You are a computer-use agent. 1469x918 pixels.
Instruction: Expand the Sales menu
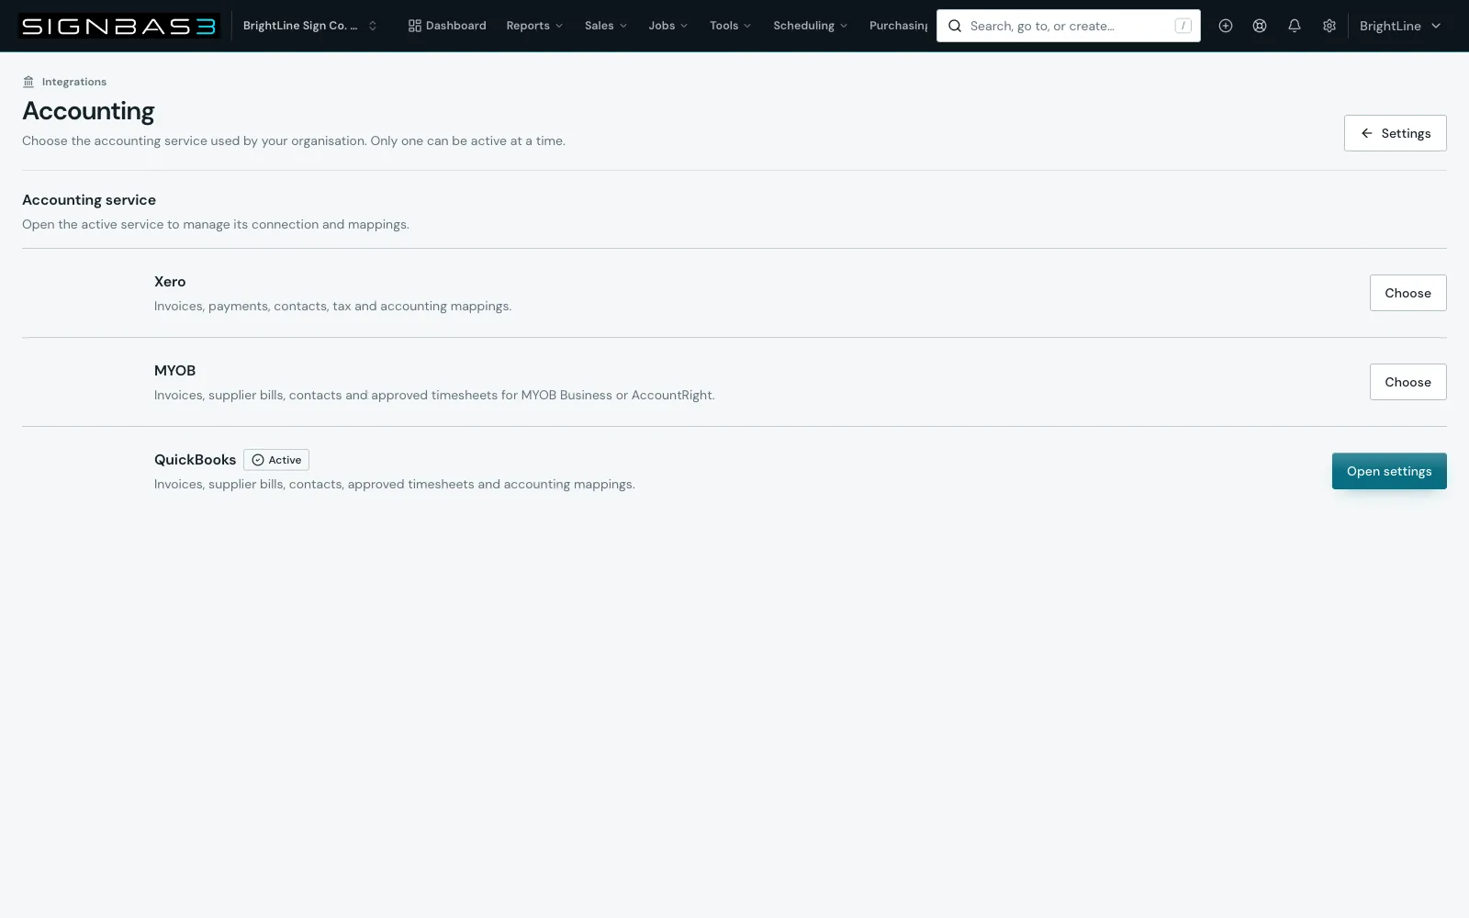click(x=606, y=26)
